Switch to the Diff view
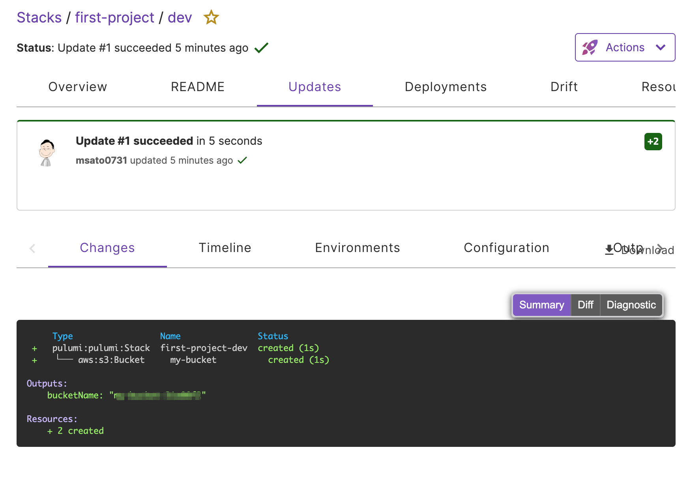Screen dimensions: 689x493 586,305
